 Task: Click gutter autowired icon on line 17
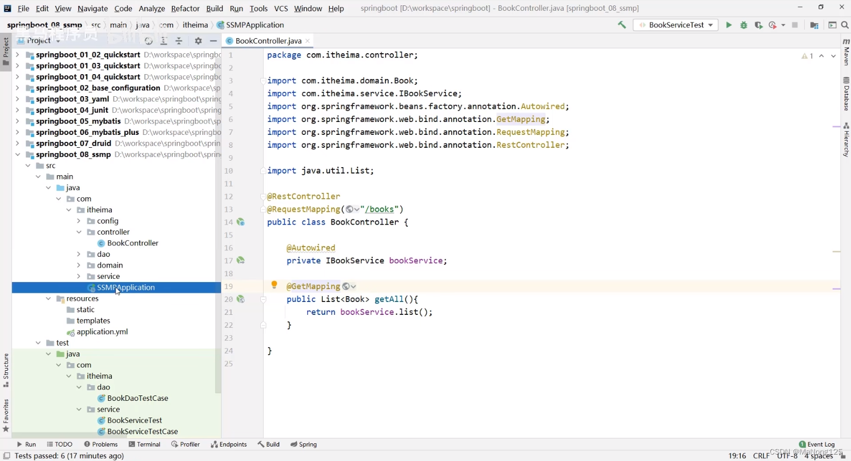[241, 260]
